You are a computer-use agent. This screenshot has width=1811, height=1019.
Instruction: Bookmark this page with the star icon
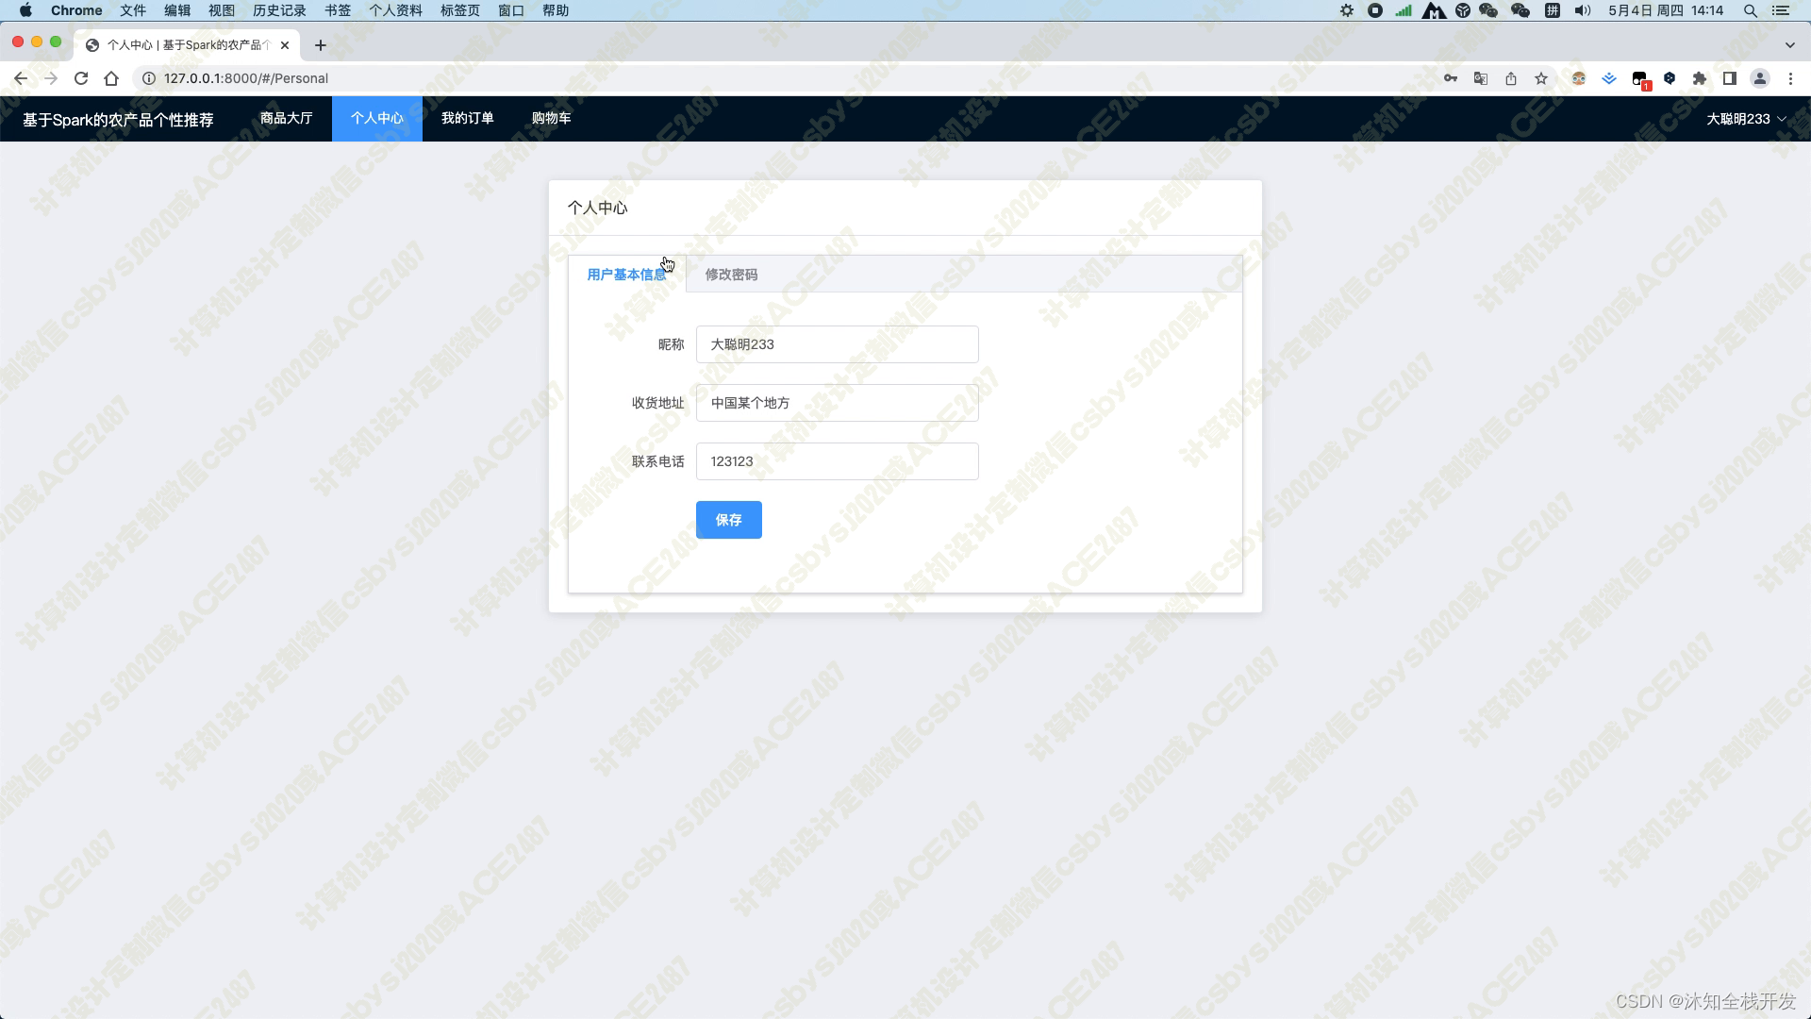1541,78
